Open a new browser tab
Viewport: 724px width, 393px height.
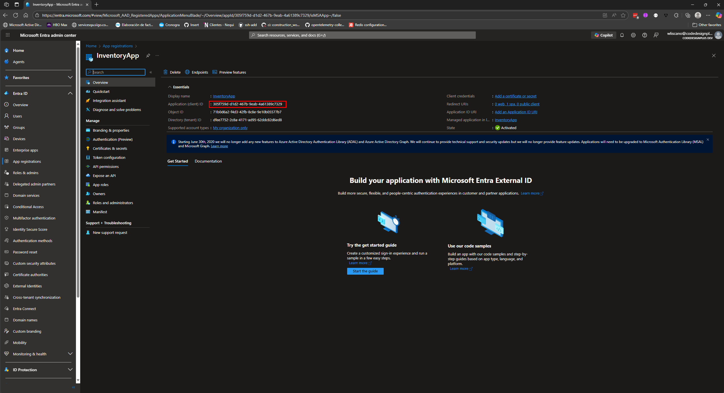click(x=97, y=5)
